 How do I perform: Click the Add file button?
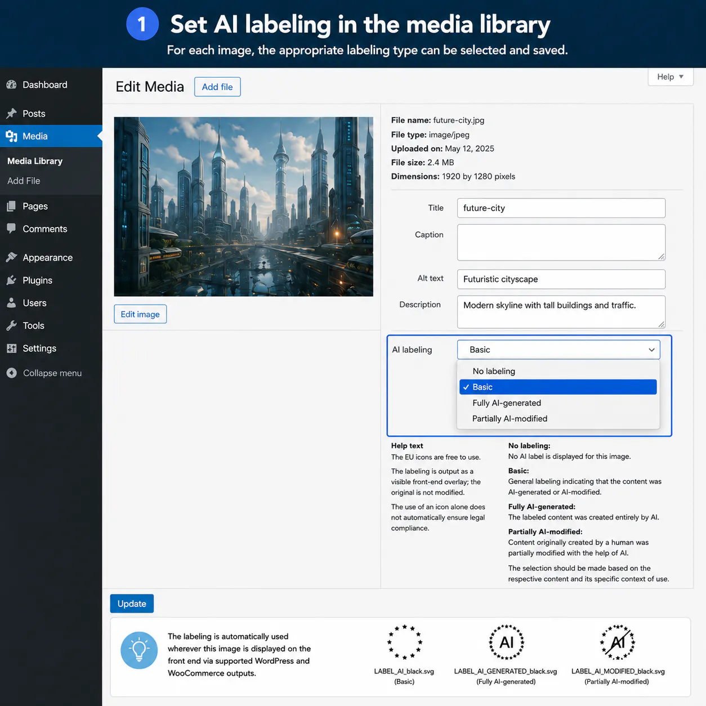pos(217,87)
